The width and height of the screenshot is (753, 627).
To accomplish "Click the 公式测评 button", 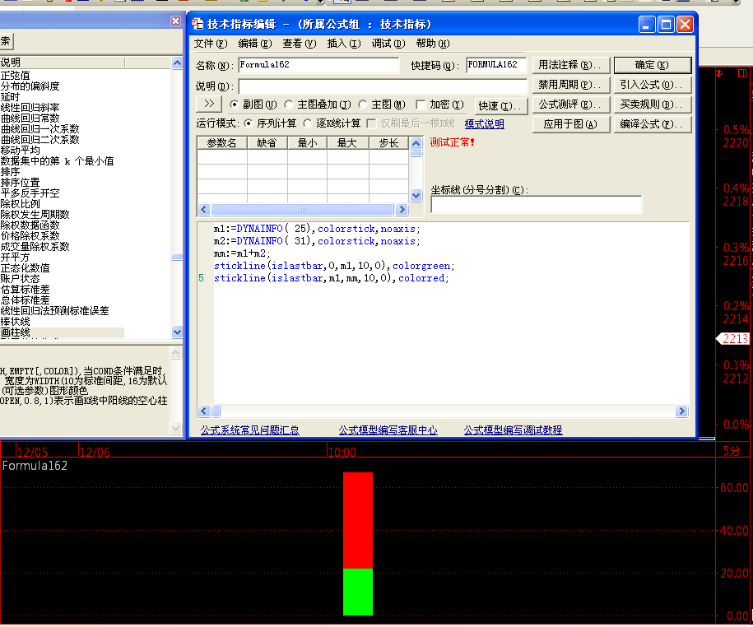I will click(x=569, y=104).
